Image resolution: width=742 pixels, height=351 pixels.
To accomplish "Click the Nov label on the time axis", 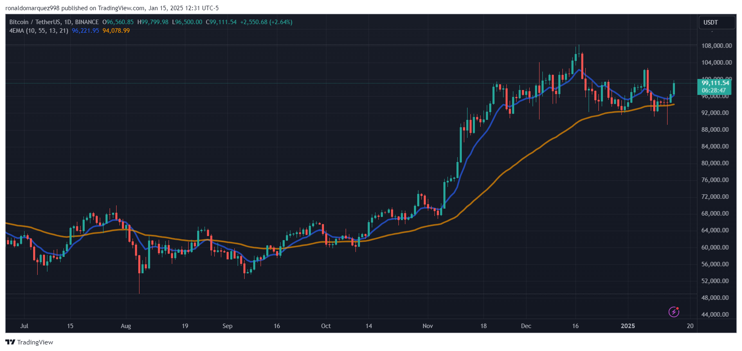I will tap(427, 326).
